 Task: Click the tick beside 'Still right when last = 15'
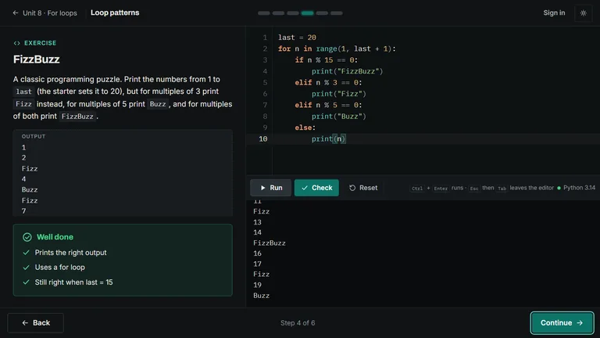[x=26, y=282]
